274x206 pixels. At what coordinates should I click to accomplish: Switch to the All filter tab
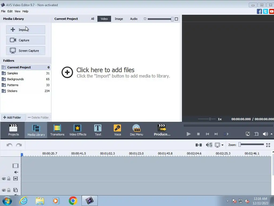pyautogui.click(x=92, y=19)
